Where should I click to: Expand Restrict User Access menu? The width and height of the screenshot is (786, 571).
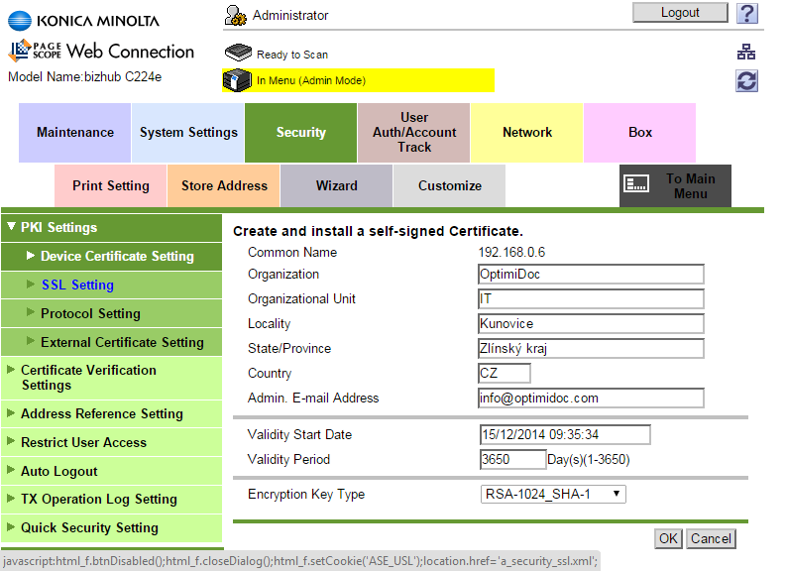coord(83,442)
